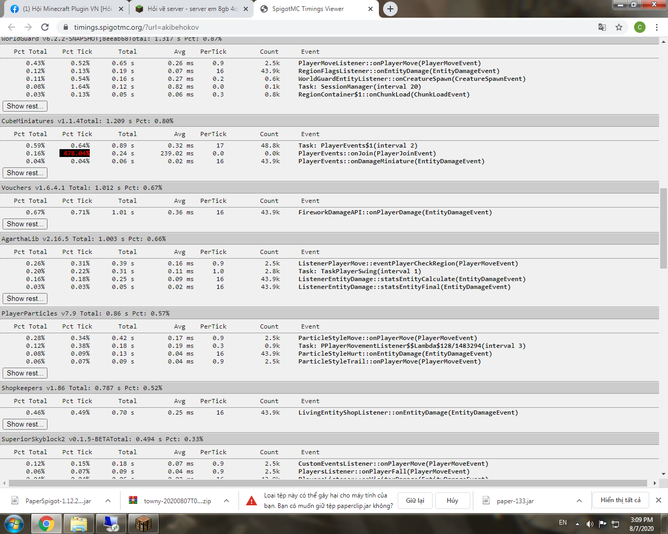Click the Chrome icon in the taskbar
This screenshot has width=668, height=534.
[46, 524]
